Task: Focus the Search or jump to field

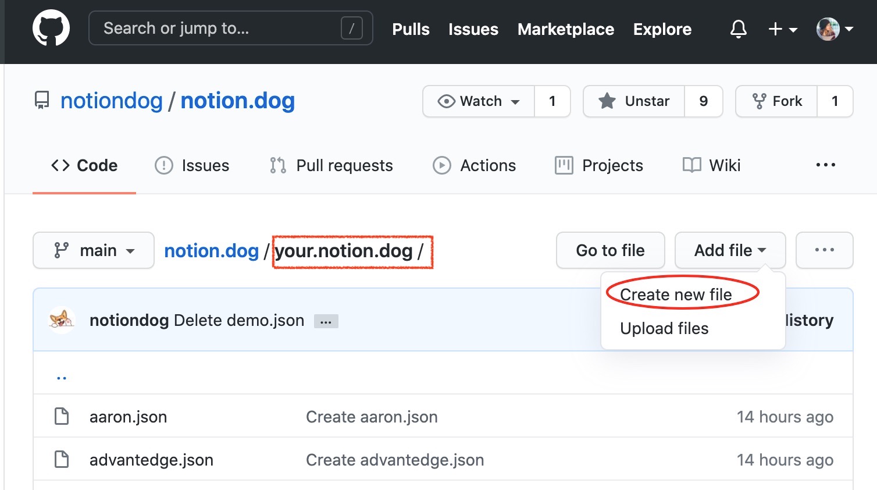Action: pyautogui.click(x=221, y=28)
